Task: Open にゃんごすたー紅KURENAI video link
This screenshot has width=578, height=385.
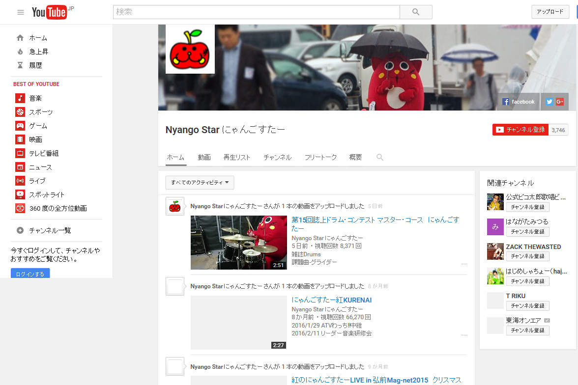Action: coord(331,300)
